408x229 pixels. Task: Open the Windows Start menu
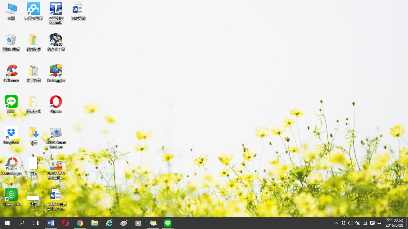[x=7, y=223]
